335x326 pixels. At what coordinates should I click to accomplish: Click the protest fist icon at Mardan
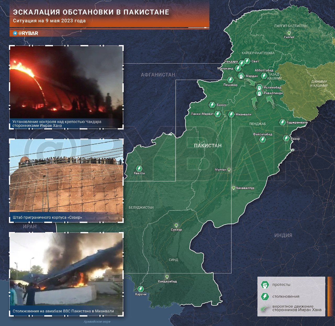pos(241,76)
